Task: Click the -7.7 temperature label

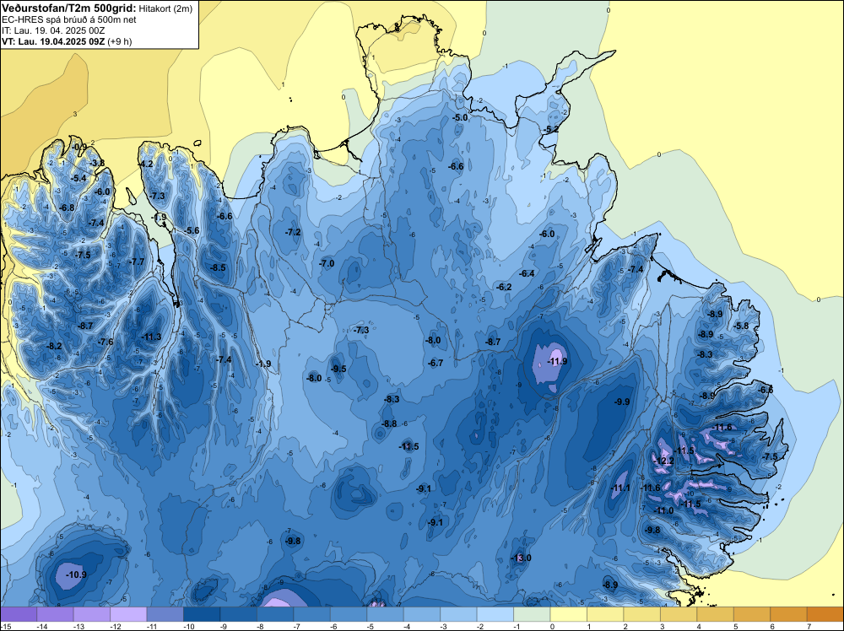Action: click(x=137, y=262)
